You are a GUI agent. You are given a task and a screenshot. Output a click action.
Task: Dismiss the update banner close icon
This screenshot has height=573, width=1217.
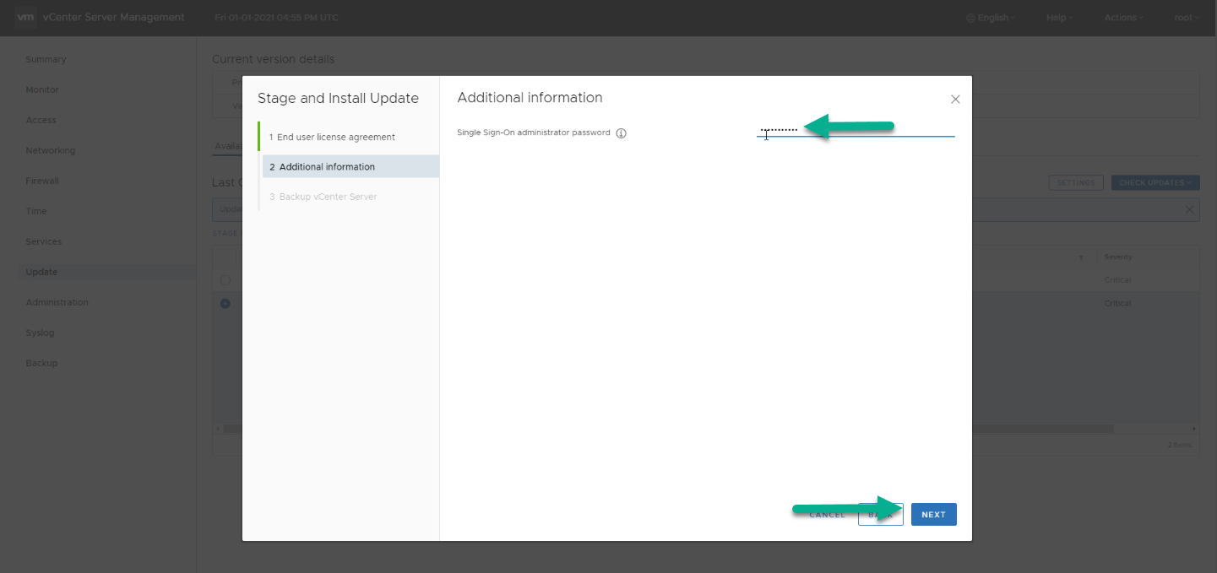pyautogui.click(x=1190, y=209)
